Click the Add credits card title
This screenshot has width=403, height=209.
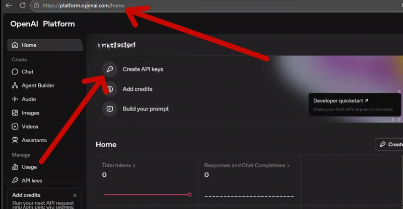[26, 195]
